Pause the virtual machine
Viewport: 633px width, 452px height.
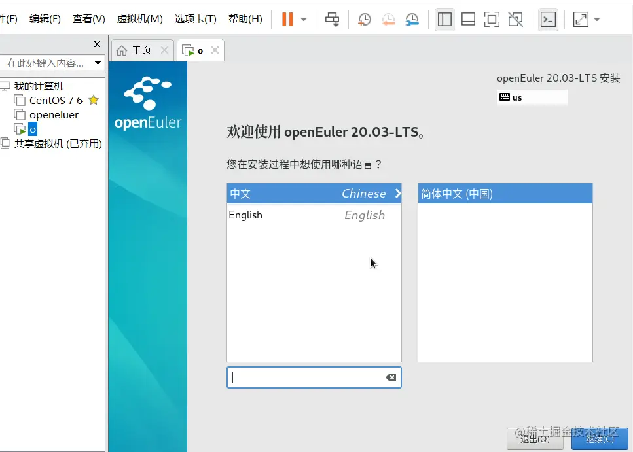point(287,19)
